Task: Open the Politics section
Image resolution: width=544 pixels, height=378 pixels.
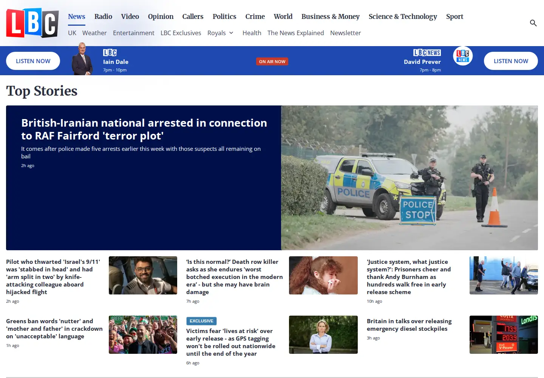Action: coord(224,17)
